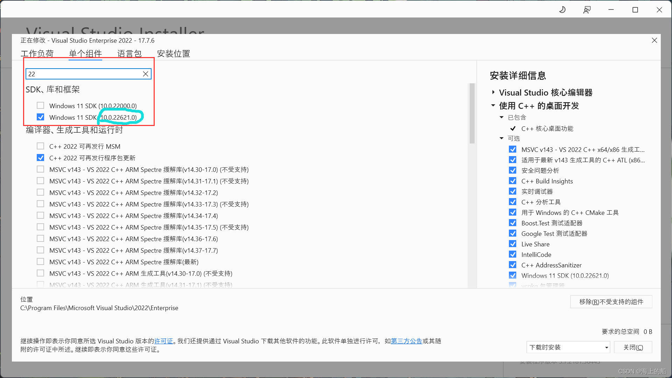Maximize the installer window
Image resolution: width=672 pixels, height=378 pixels.
tap(635, 10)
